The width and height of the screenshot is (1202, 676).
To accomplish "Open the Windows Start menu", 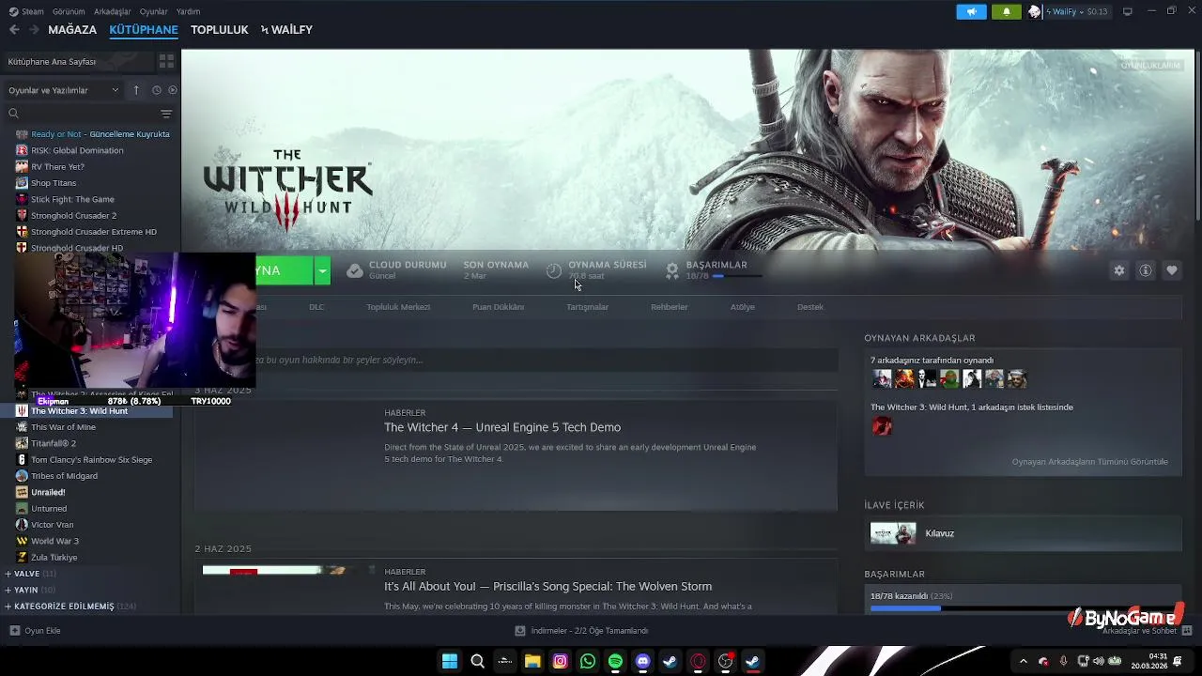I will point(450,661).
